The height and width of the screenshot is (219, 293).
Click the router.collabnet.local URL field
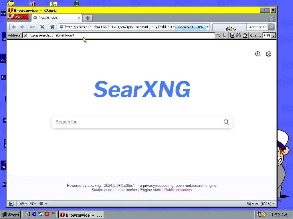120,27
